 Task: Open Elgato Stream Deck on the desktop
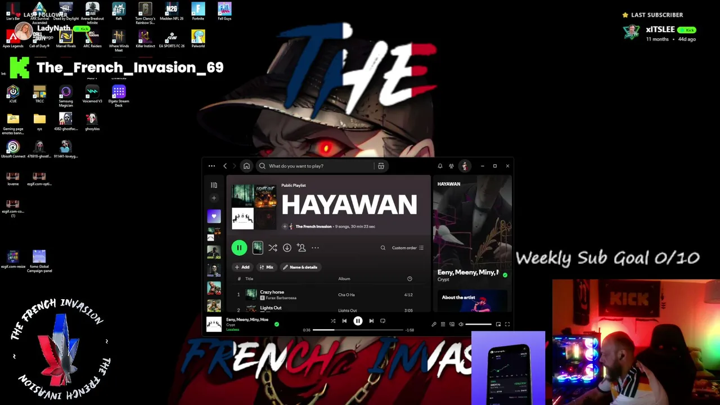coord(119,96)
